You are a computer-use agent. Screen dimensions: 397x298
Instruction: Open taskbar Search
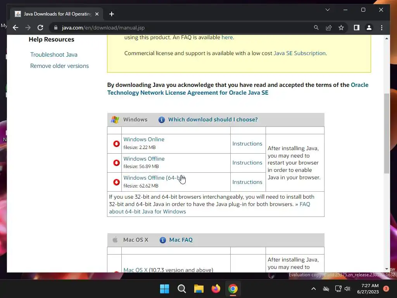[x=182, y=289]
